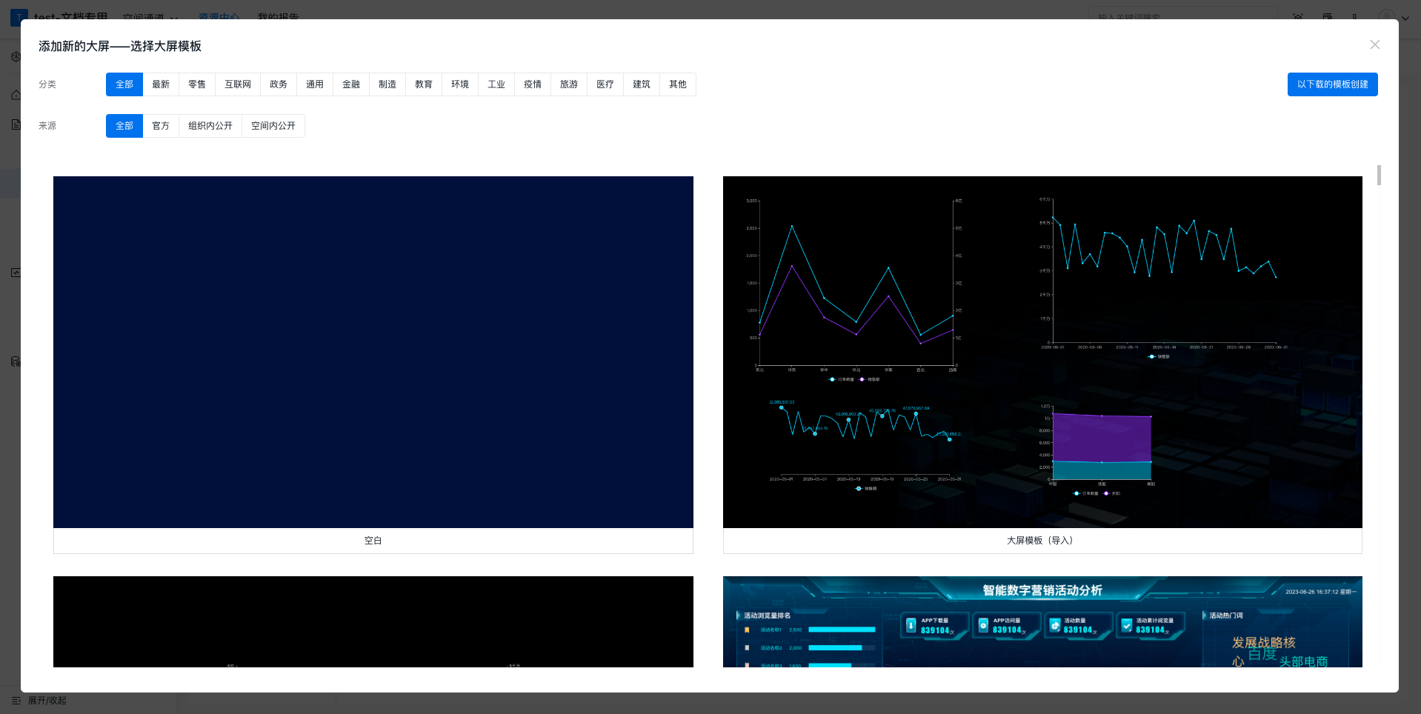Expand the user avatar dropdown arrow
The height and width of the screenshot is (714, 1421).
tap(1405, 18)
